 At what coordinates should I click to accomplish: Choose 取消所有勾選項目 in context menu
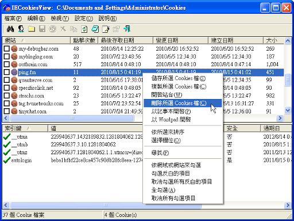(x=183, y=198)
